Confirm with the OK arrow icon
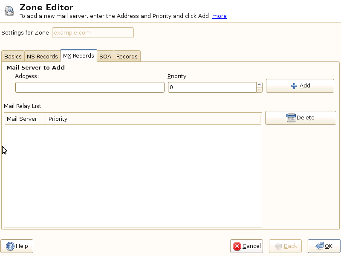 click(x=319, y=246)
